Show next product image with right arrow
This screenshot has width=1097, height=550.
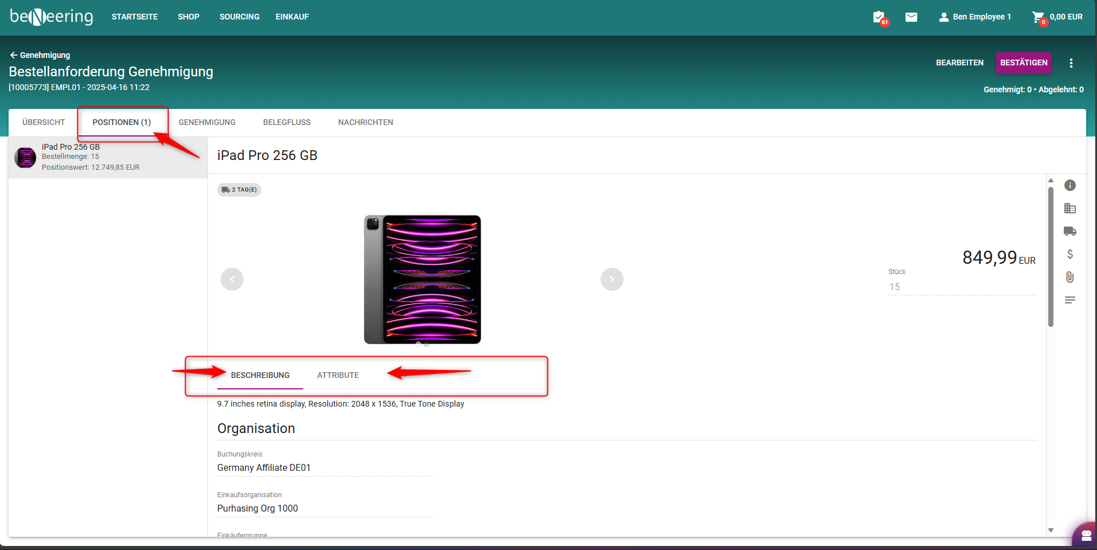point(612,279)
